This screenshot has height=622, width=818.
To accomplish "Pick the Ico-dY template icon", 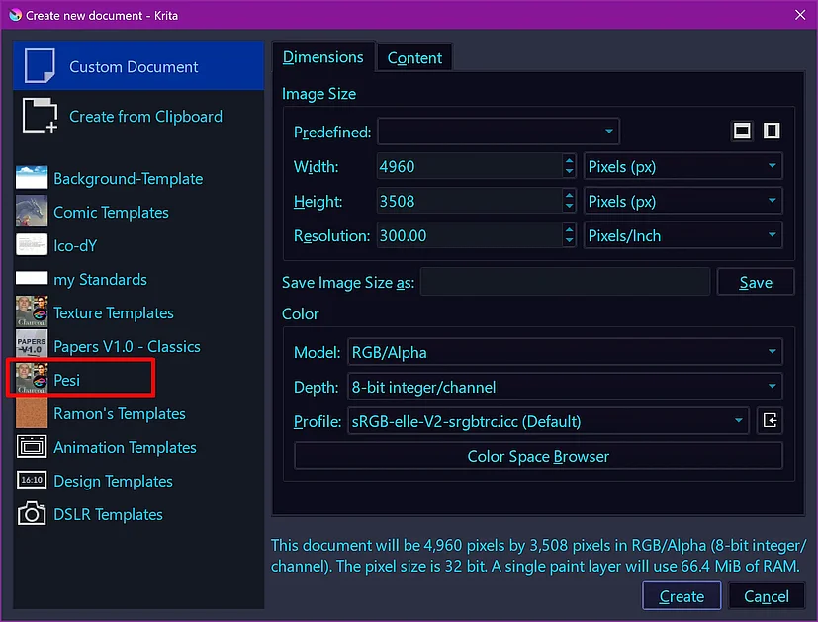I will pyautogui.click(x=32, y=245).
